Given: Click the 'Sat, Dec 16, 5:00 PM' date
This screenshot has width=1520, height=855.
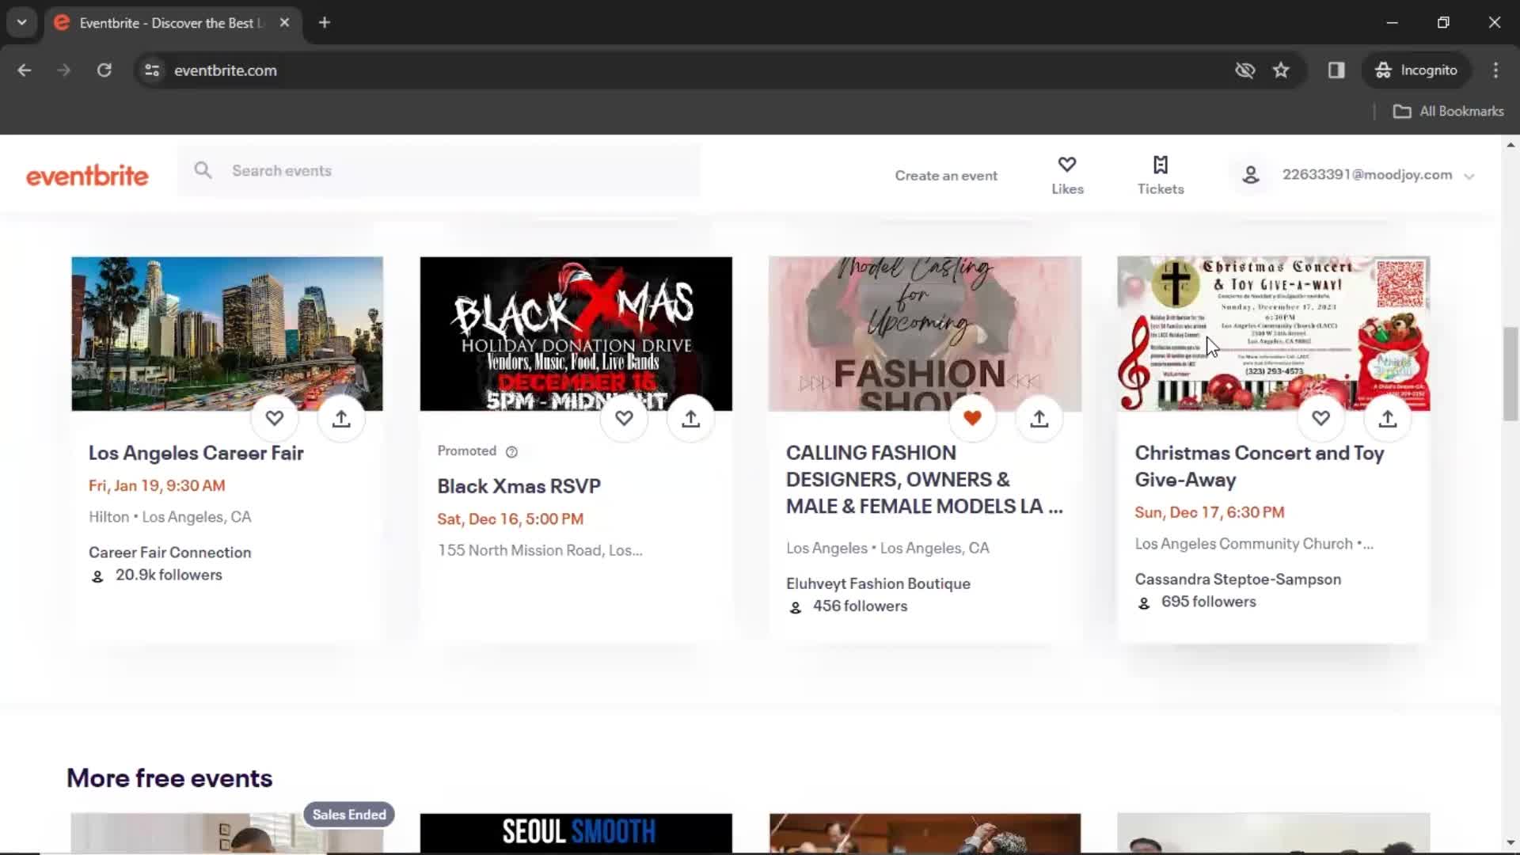Looking at the screenshot, I should click(x=511, y=519).
